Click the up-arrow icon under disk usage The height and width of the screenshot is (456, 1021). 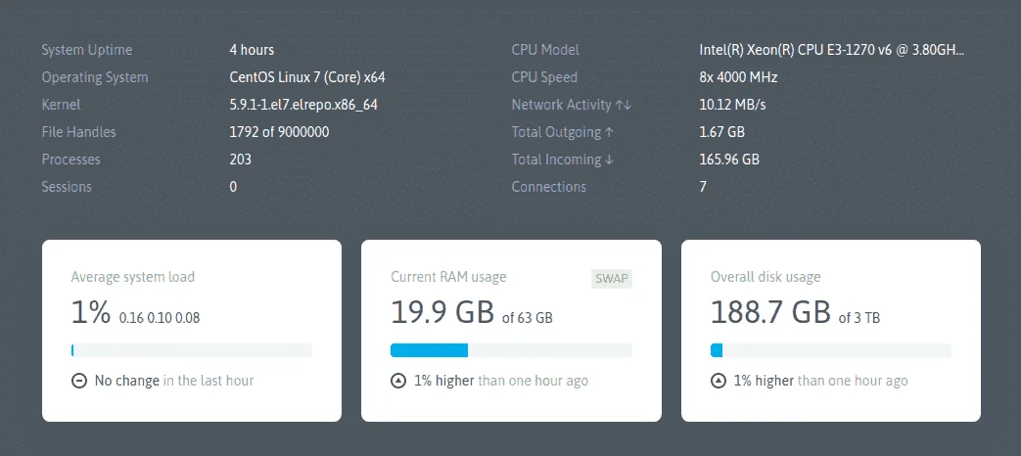point(719,381)
